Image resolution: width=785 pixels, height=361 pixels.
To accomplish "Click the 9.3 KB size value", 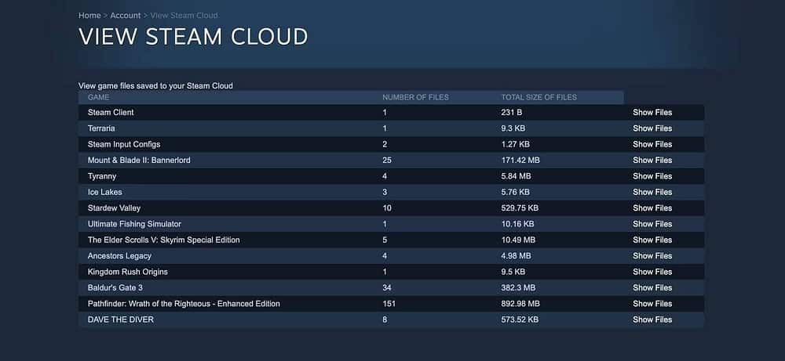I will (x=513, y=128).
